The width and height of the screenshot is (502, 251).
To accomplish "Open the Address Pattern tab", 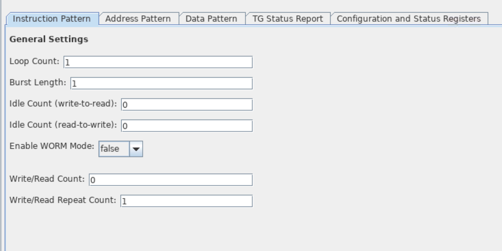I will [x=138, y=18].
